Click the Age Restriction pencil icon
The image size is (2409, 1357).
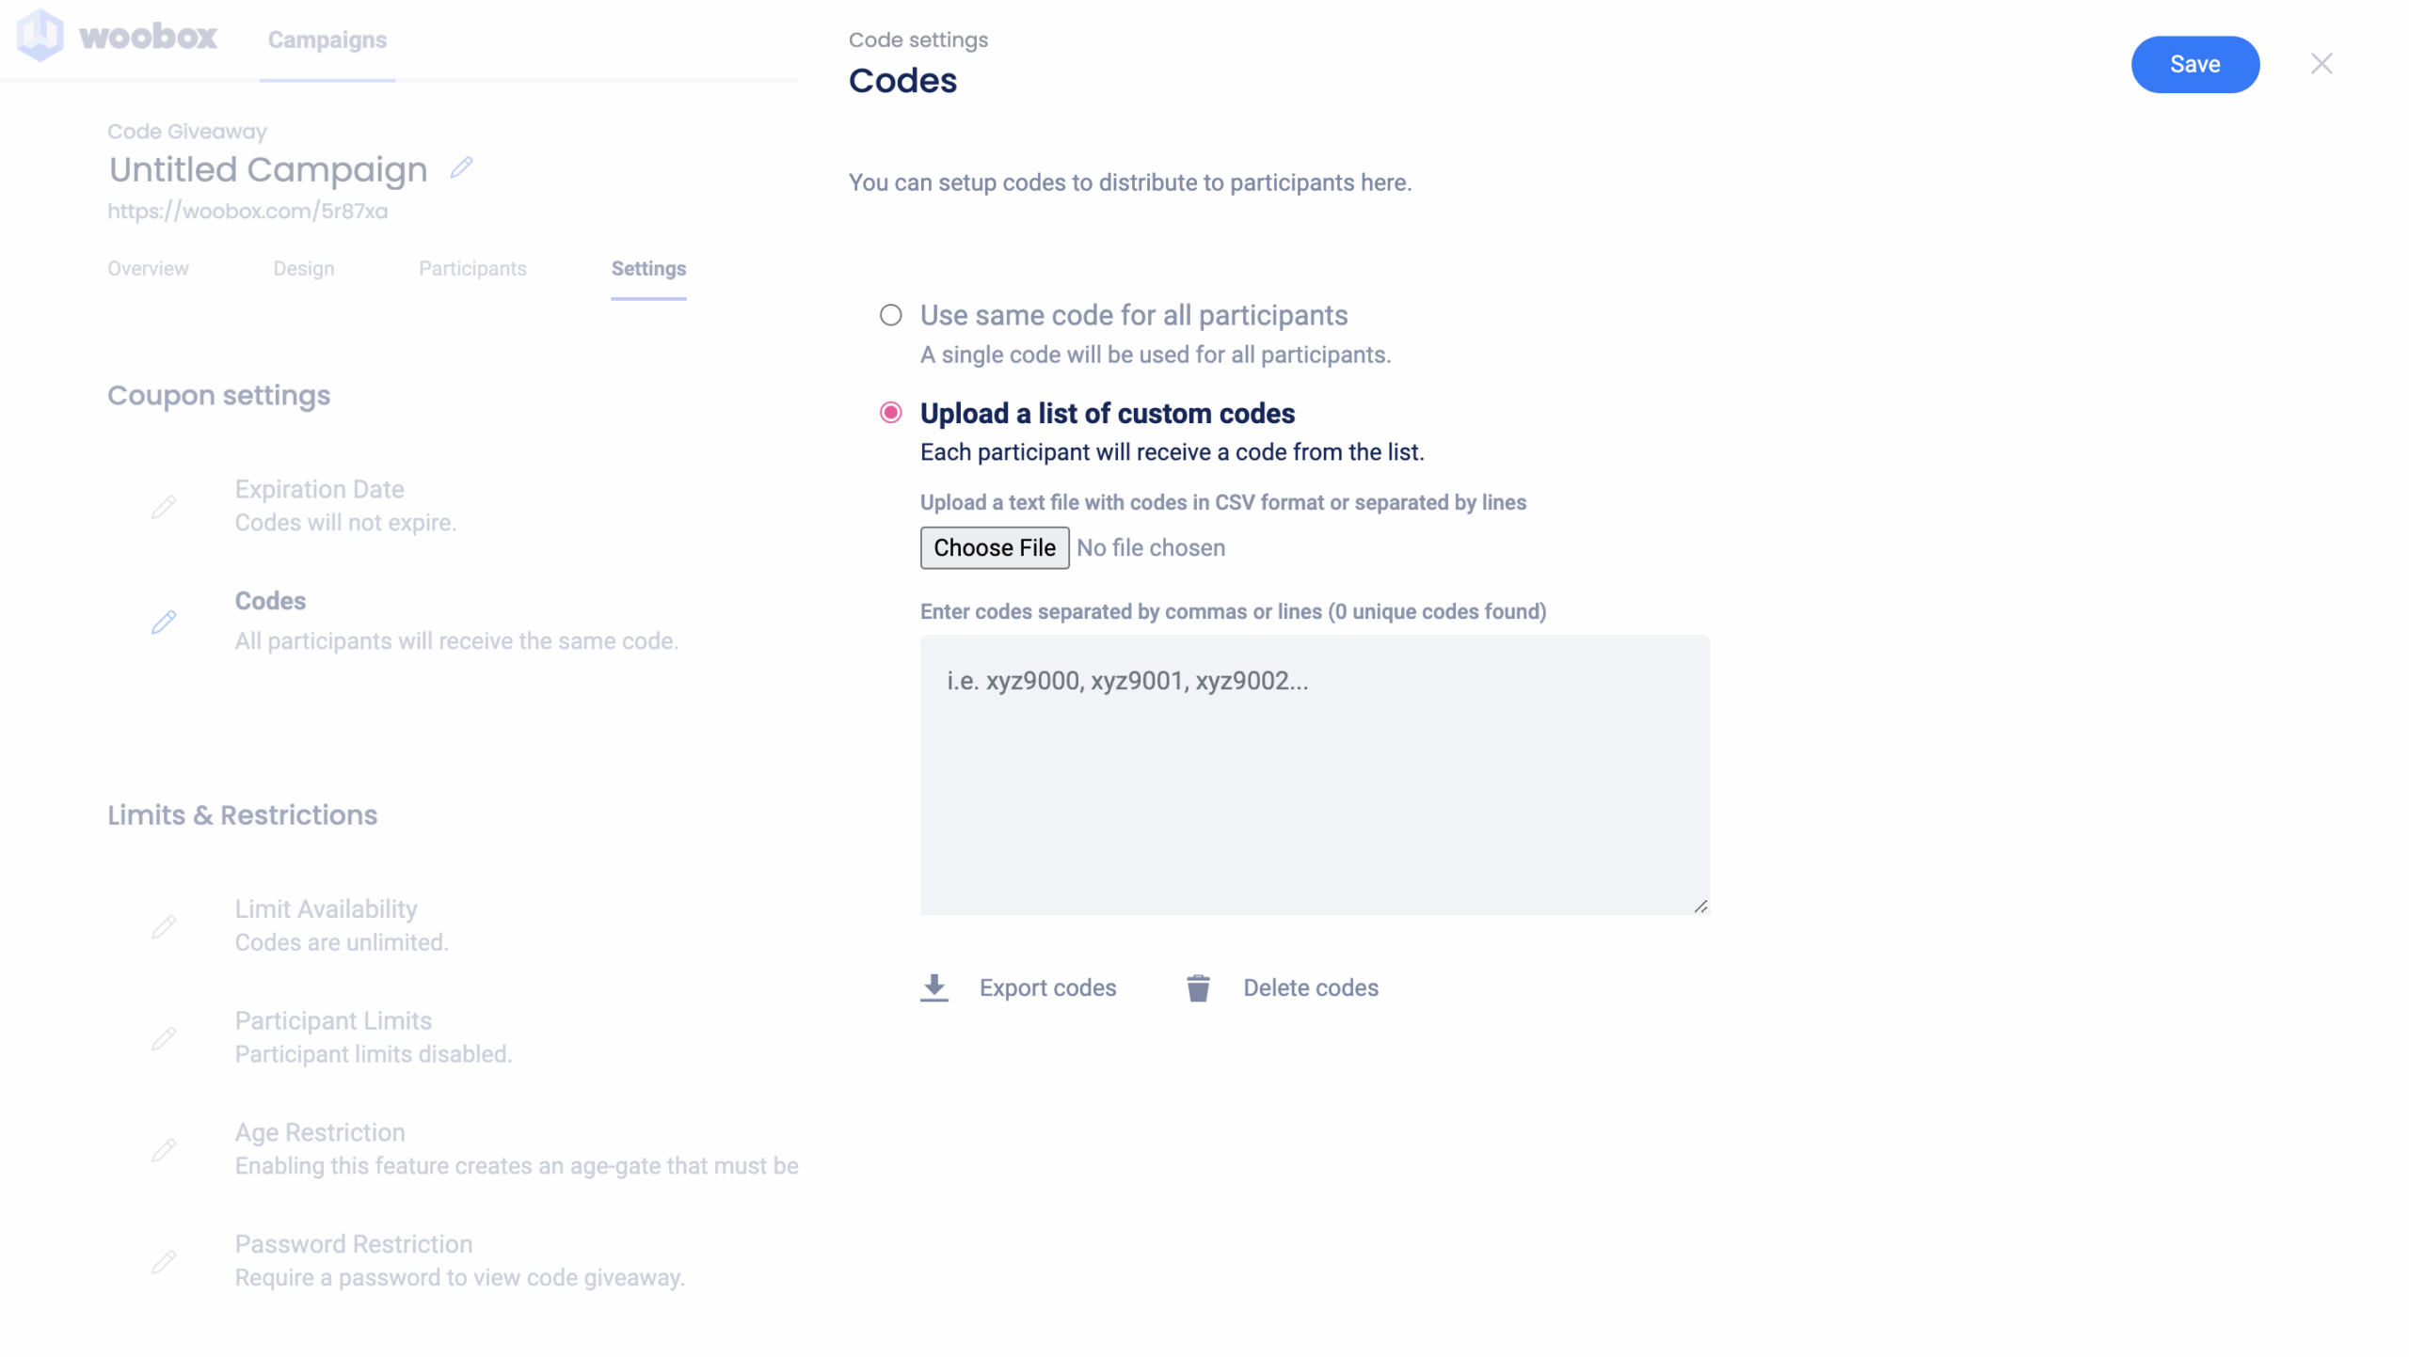[x=164, y=1150]
